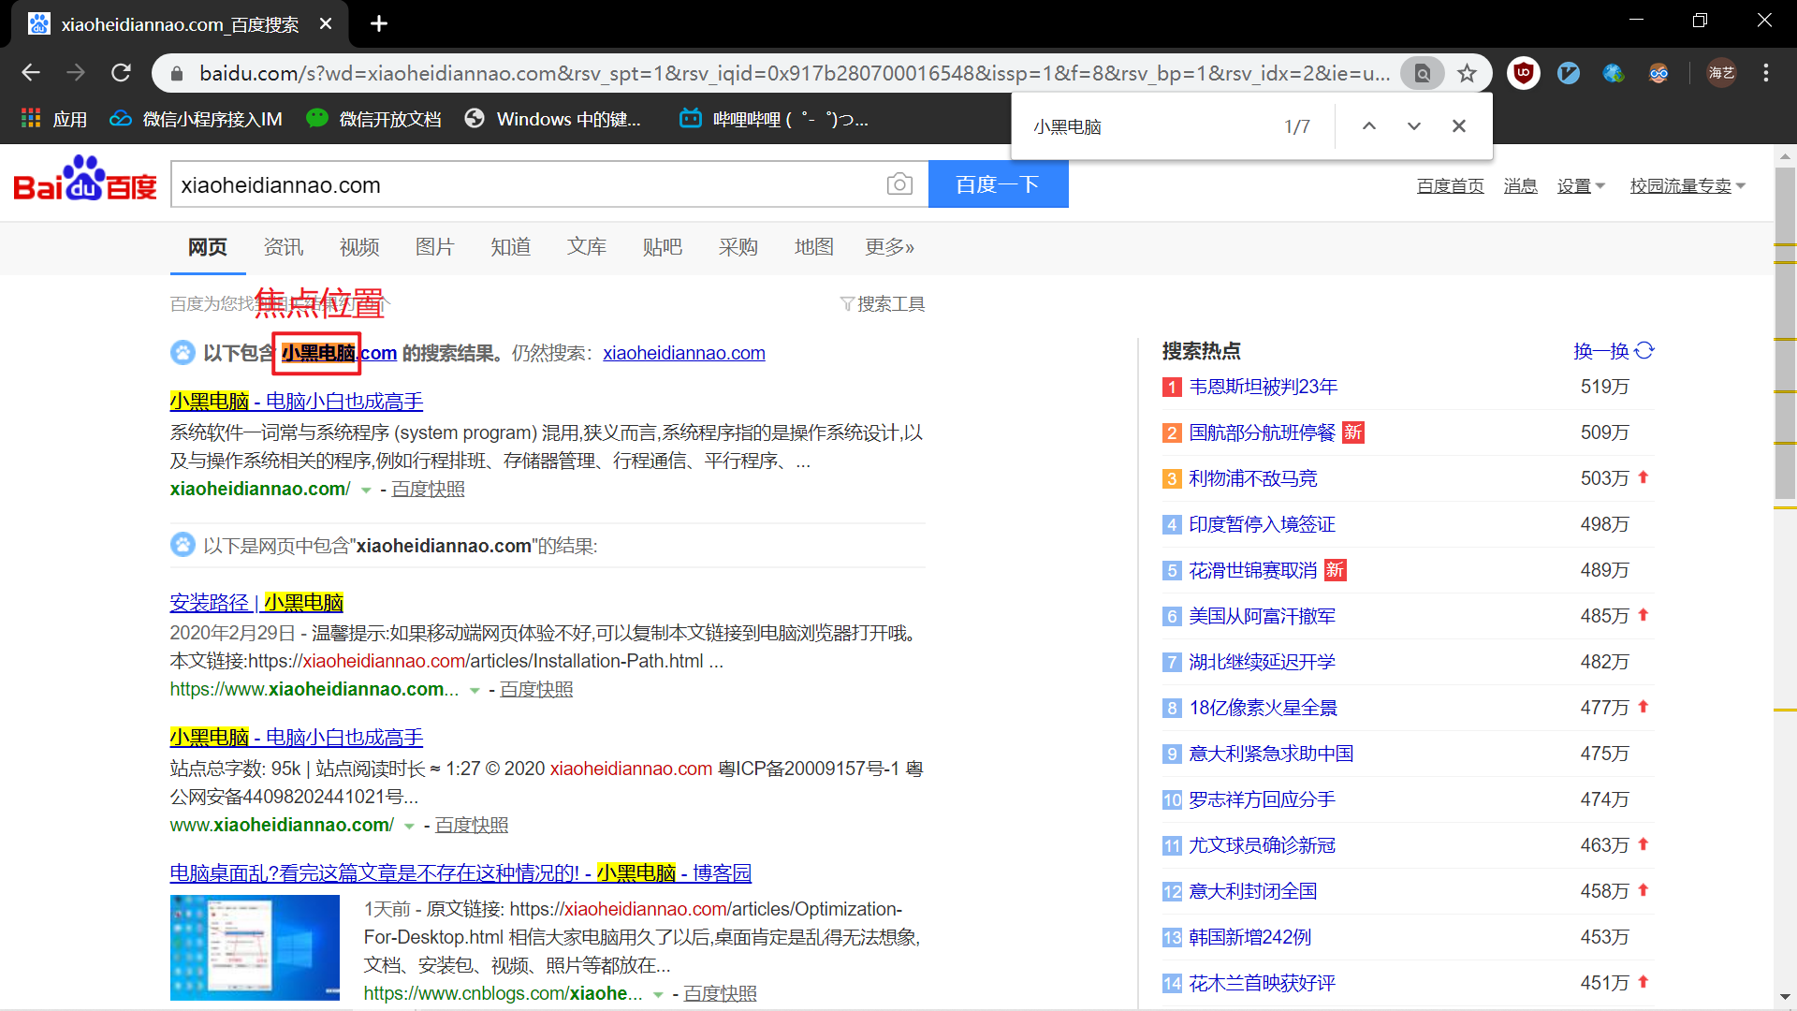
Task: Click the Baidu logo
Action: [x=85, y=180]
